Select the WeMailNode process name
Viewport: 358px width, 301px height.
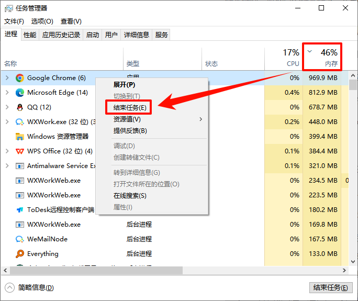click(x=47, y=239)
